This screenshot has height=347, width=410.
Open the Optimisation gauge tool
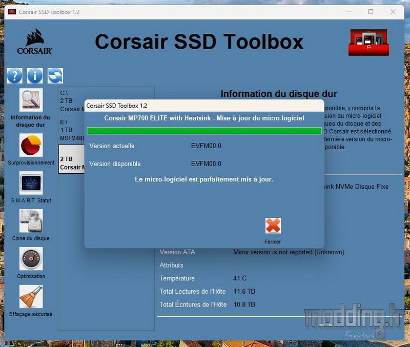[x=31, y=259]
